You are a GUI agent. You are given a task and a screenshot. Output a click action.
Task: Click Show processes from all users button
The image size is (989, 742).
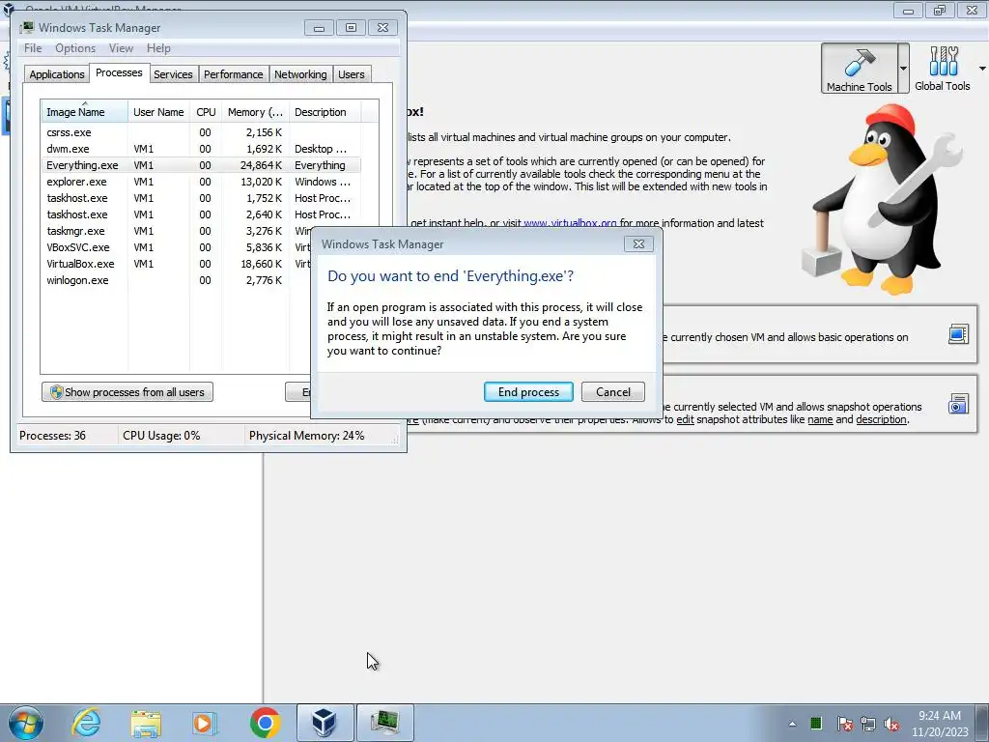127,392
